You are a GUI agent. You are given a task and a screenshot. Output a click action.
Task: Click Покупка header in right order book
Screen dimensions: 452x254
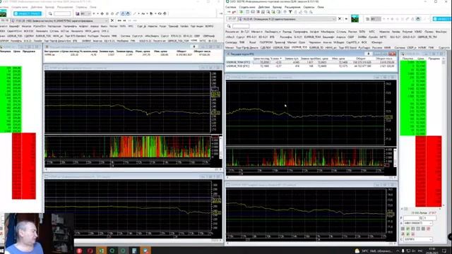pyautogui.click(x=408, y=59)
